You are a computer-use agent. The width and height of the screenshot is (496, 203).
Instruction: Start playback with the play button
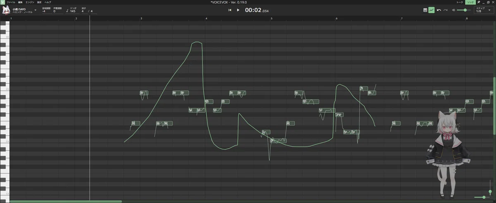238,10
